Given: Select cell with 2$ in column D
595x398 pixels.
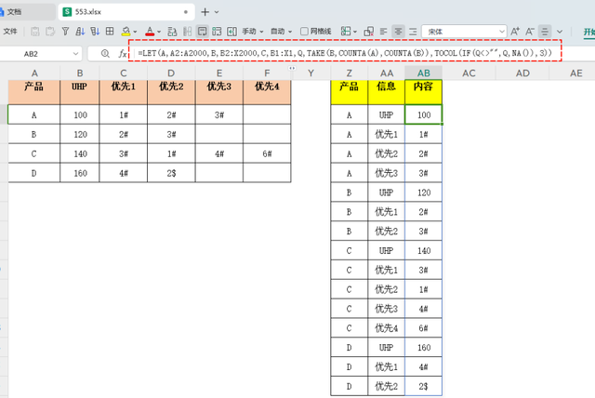Looking at the screenshot, I should [171, 173].
